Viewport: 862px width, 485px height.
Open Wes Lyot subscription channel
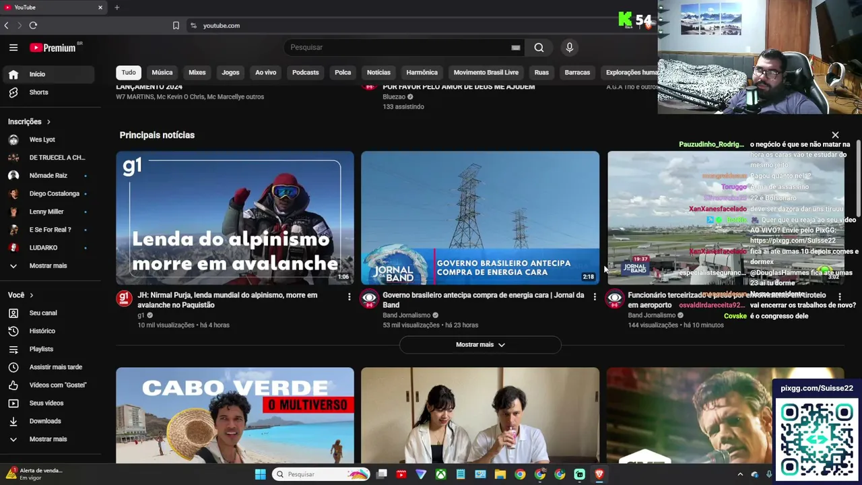48,139
